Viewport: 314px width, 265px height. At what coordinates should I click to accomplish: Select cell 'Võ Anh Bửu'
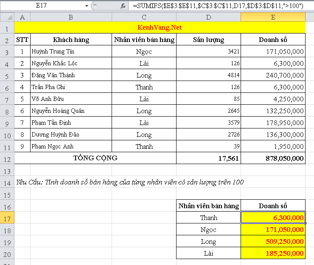71,99
